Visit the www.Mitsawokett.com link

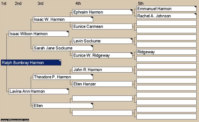coord(14,120)
